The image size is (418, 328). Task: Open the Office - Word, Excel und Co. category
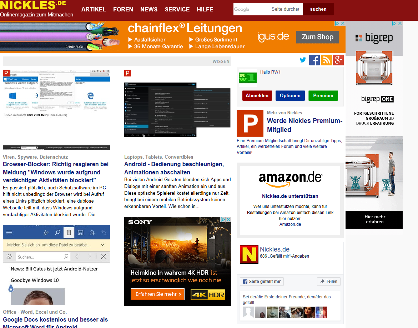35,312
